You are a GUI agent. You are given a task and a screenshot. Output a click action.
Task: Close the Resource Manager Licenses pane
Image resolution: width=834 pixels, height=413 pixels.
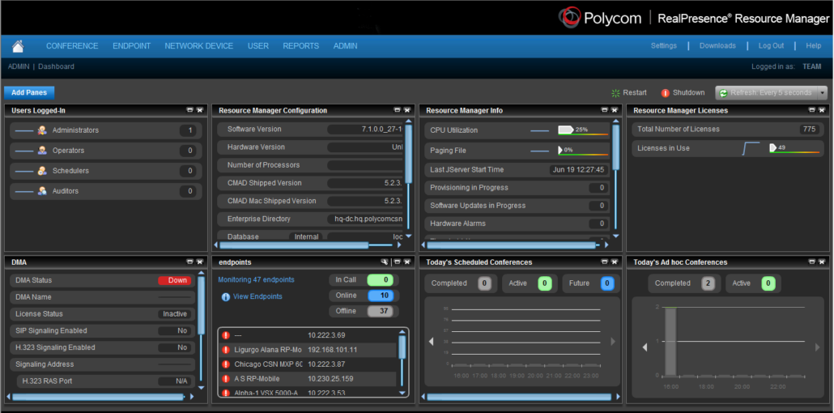[822, 110]
